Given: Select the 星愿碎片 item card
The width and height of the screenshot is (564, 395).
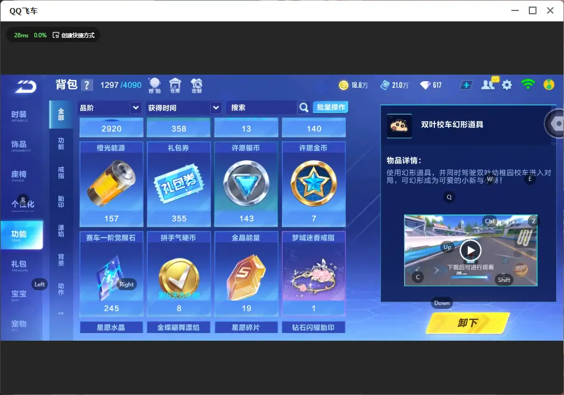Looking at the screenshot, I should point(246,327).
